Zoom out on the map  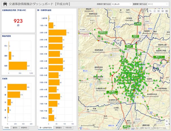[167, 125]
